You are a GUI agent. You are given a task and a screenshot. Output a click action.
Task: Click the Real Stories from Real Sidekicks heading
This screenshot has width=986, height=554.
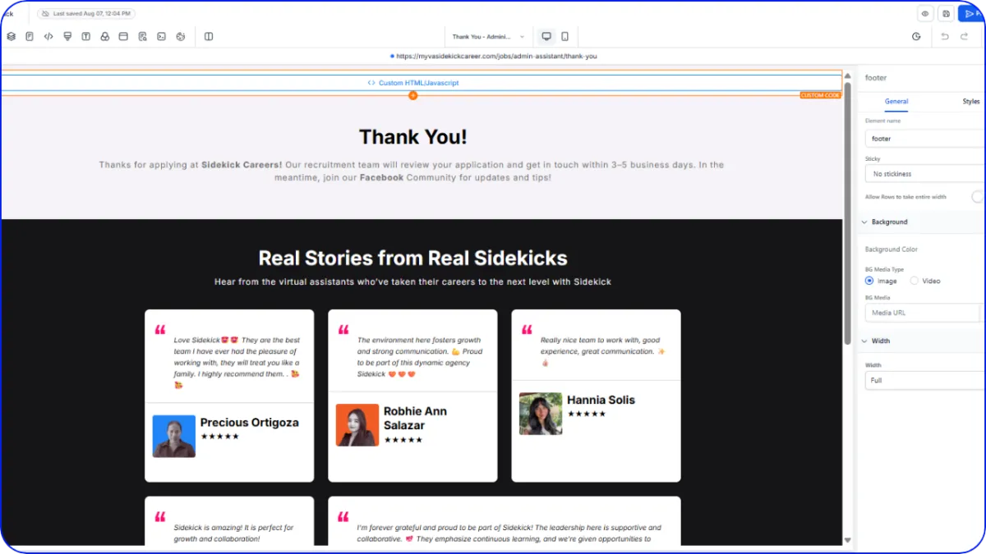click(413, 258)
